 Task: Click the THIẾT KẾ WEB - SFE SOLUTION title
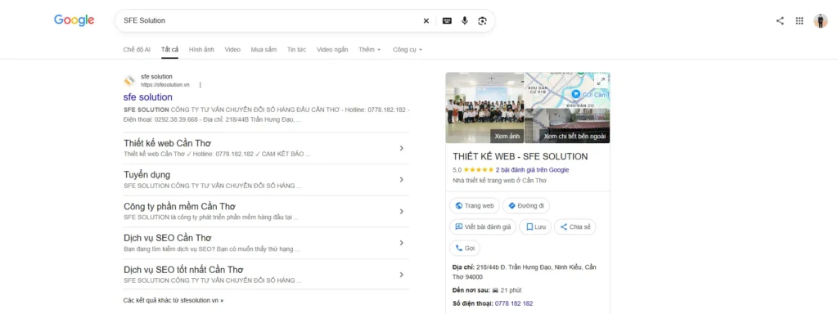pyautogui.click(x=520, y=156)
